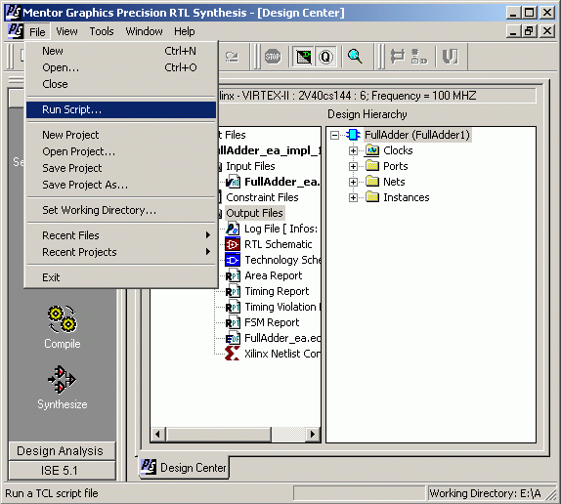Open the Log File icon
The width and height of the screenshot is (561, 504).
(x=233, y=229)
